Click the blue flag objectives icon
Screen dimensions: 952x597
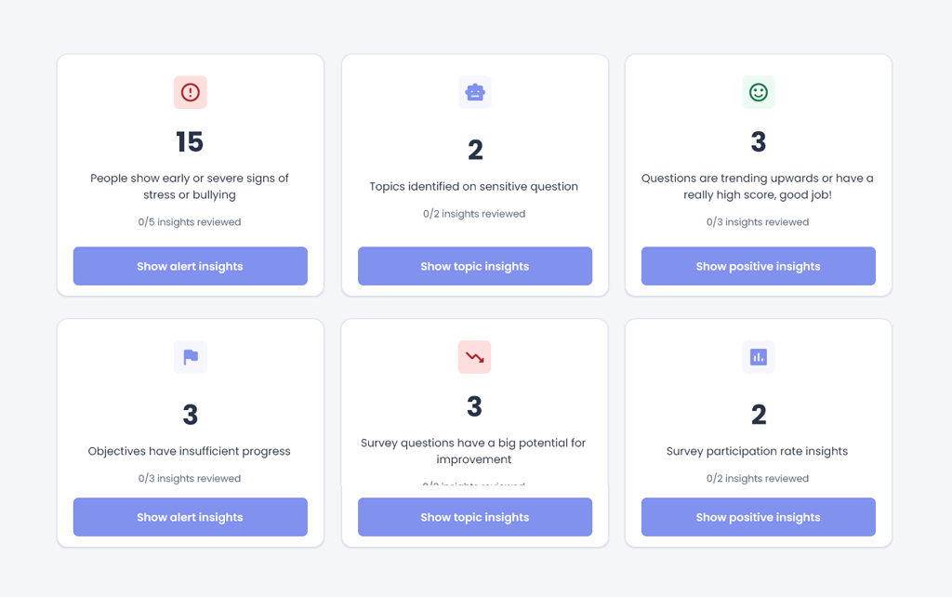191,357
